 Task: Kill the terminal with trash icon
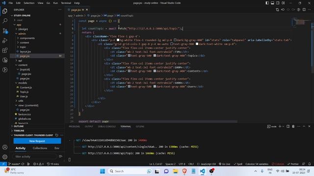[293, 126]
